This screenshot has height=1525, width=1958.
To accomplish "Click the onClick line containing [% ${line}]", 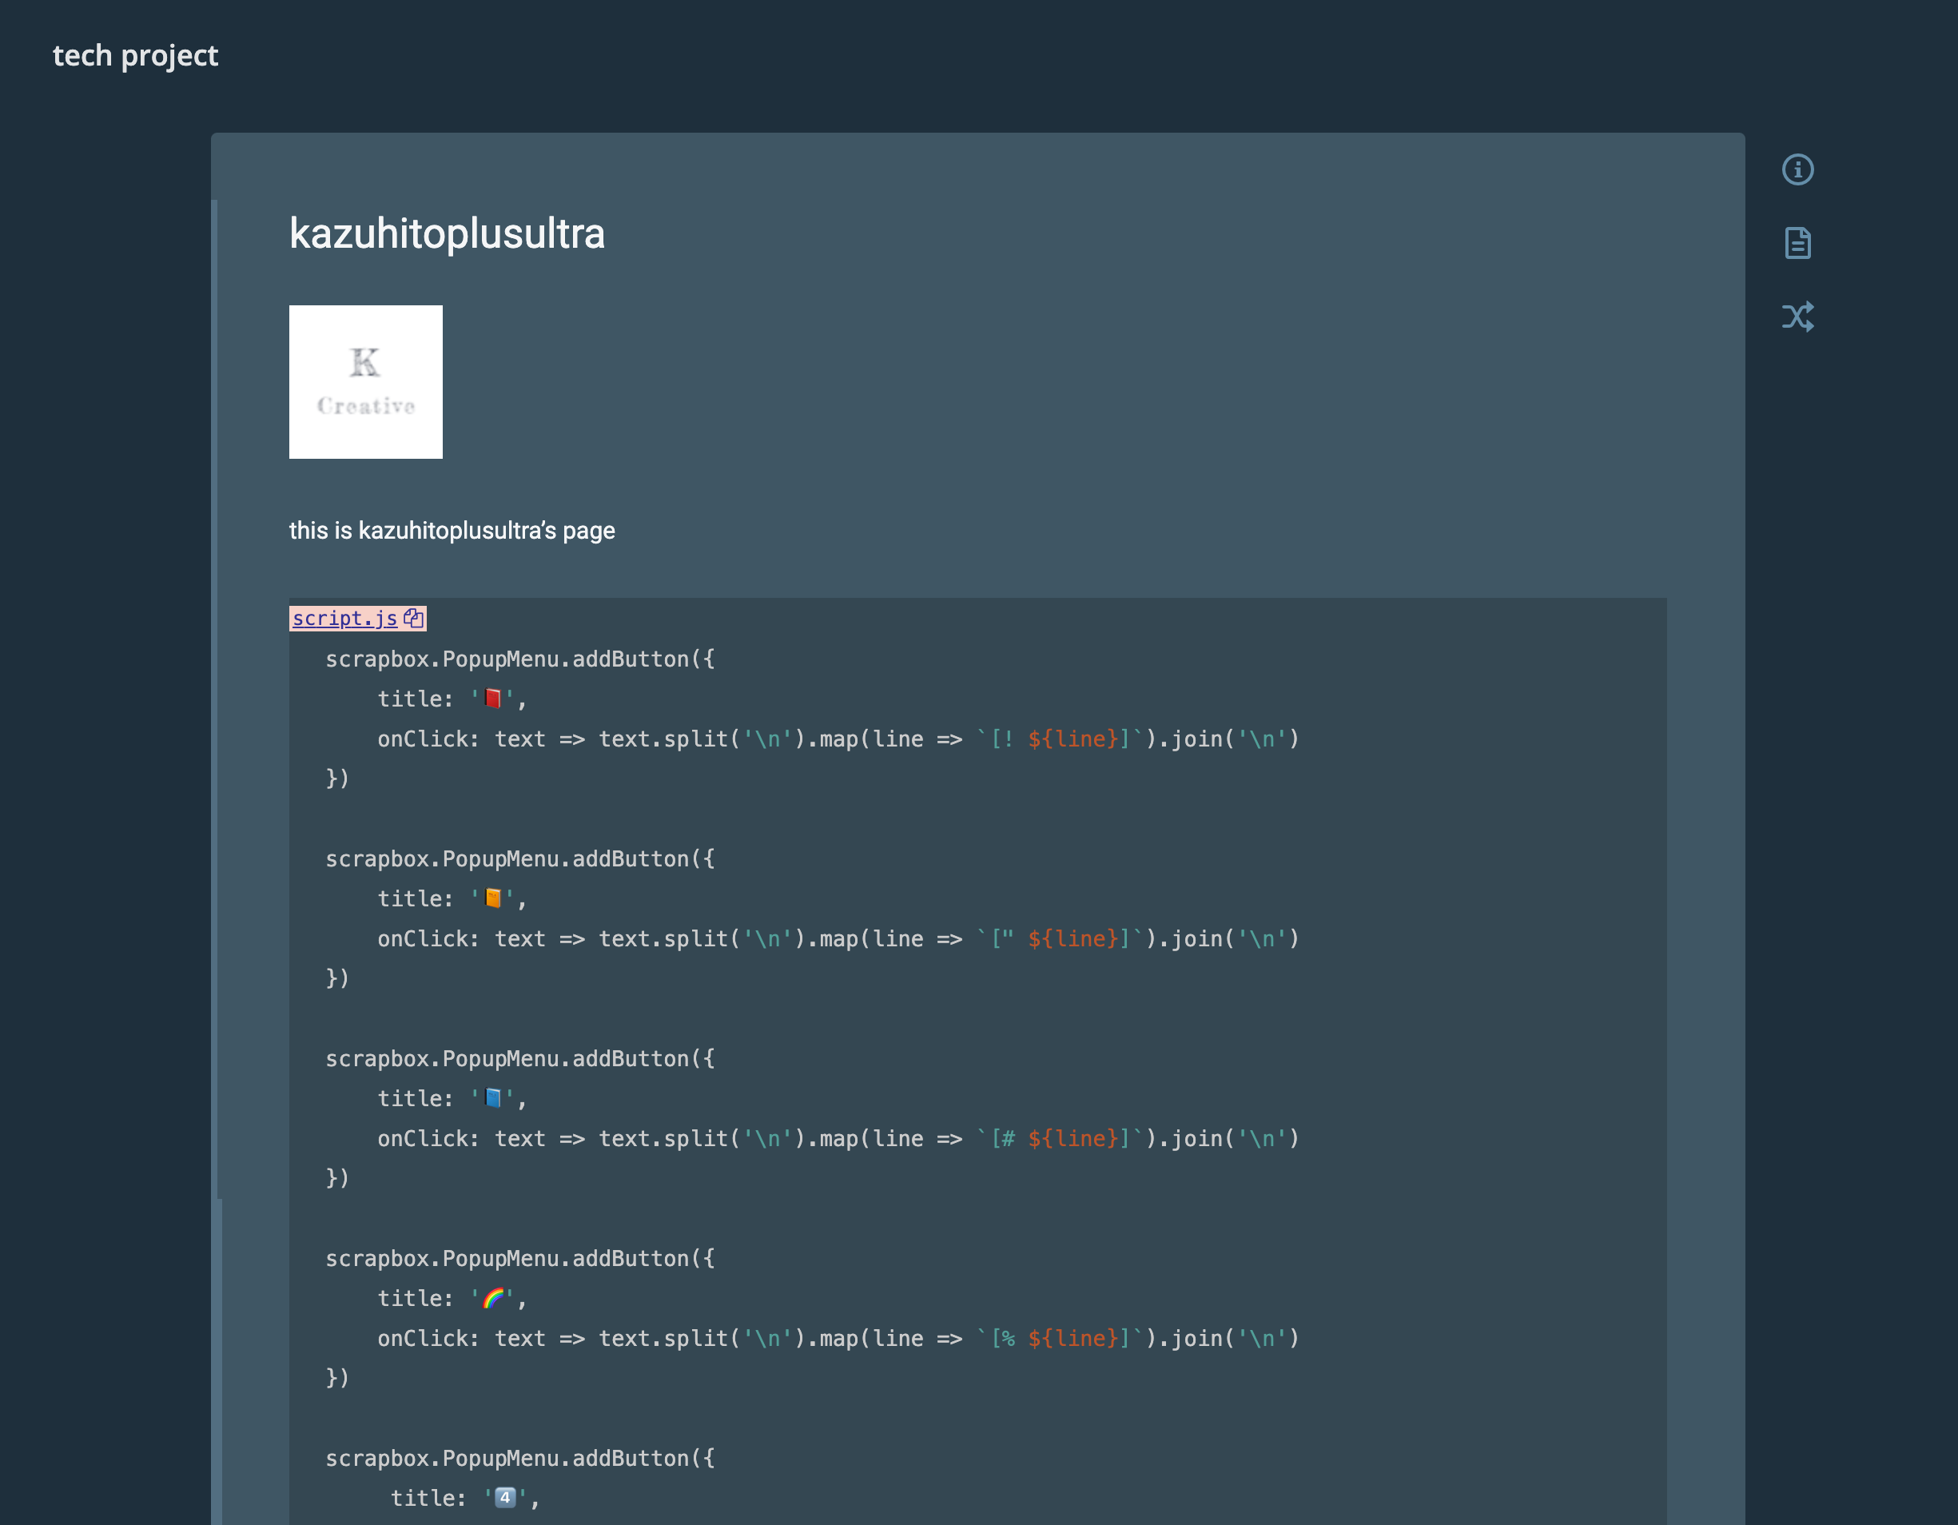I will pyautogui.click(x=838, y=1339).
